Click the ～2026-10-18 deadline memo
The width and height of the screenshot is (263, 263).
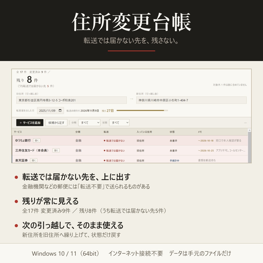point(206,140)
